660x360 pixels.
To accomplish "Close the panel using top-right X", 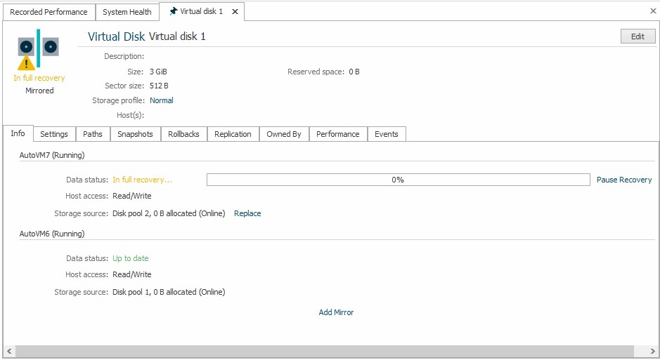I will (652, 11).
